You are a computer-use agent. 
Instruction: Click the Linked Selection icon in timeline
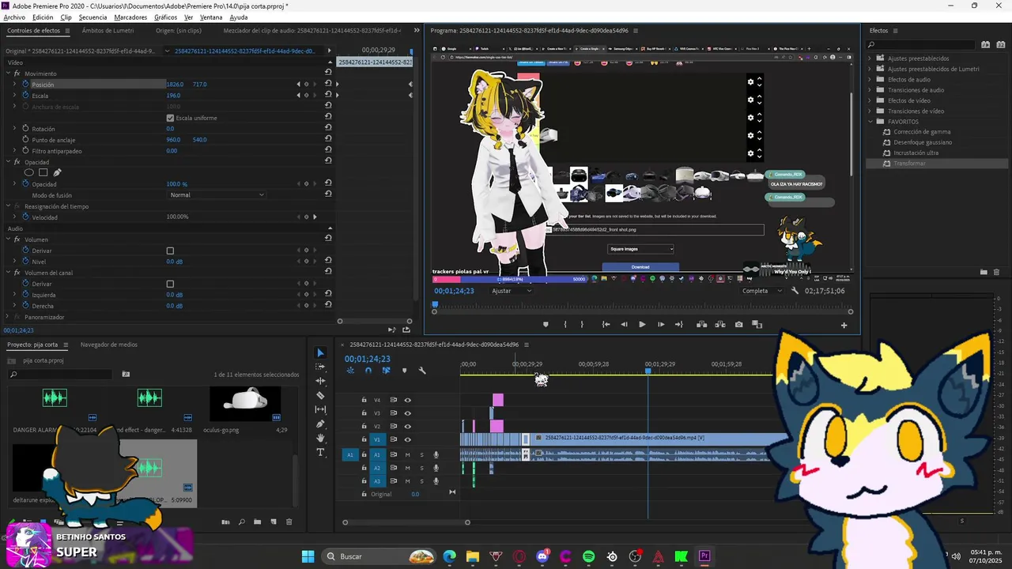click(x=387, y=371)
